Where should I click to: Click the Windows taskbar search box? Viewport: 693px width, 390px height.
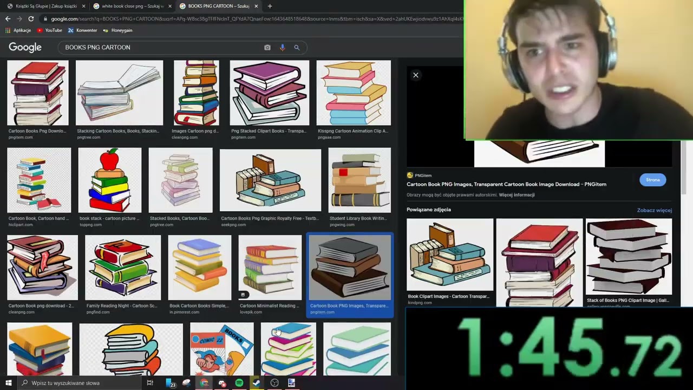pos(79,383)
